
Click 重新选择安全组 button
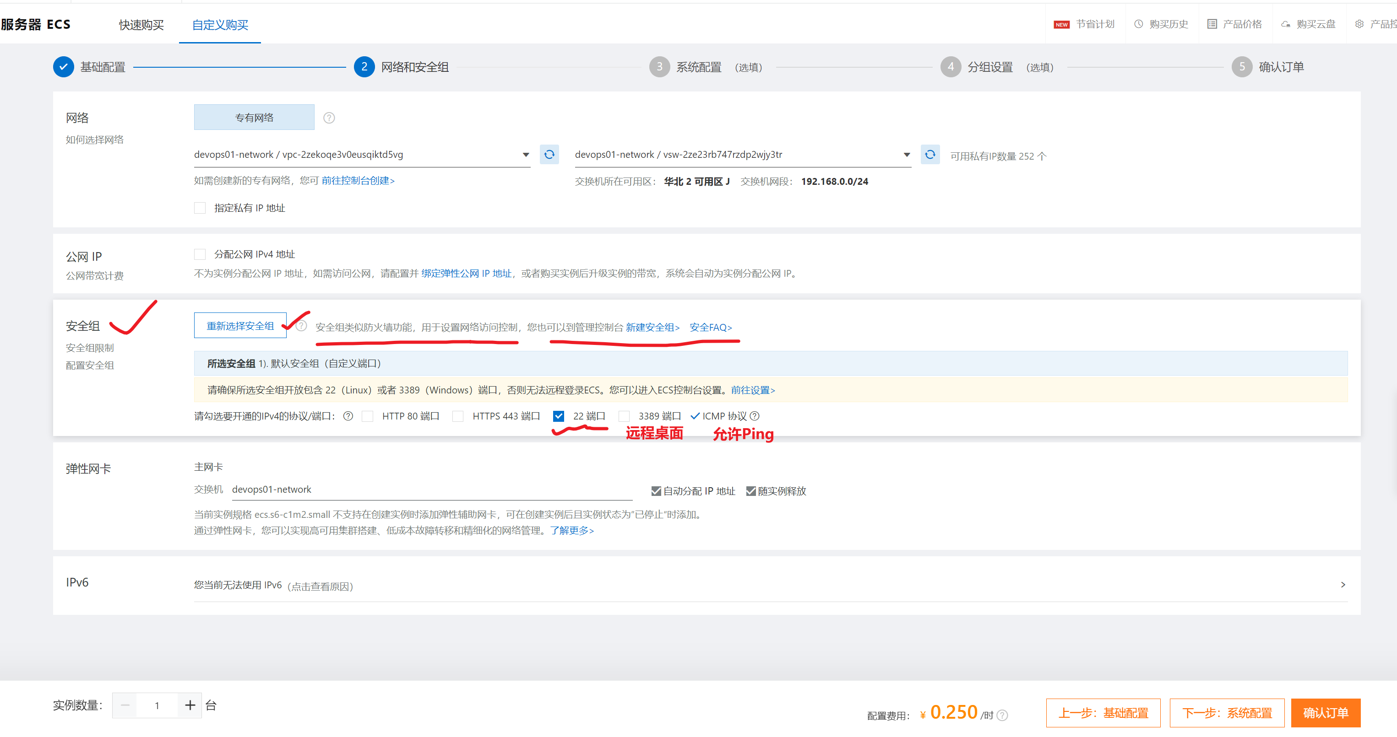tap(240, 326)
